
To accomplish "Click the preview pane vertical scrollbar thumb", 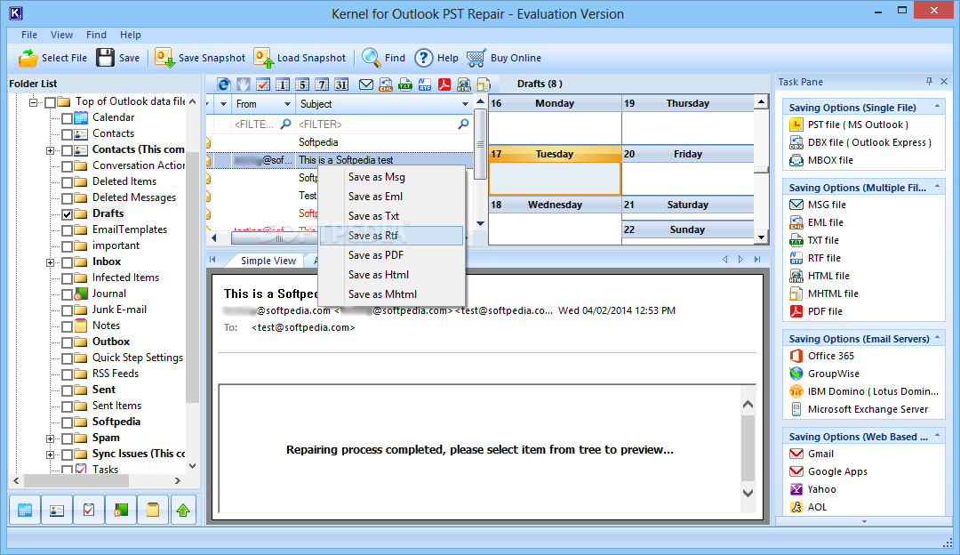I will click(x=748, y=448).
